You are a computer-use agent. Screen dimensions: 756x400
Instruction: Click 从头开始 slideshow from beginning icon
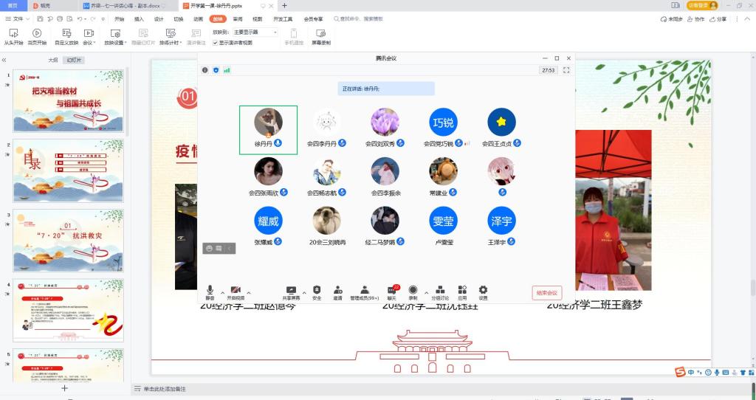(13, 35)
